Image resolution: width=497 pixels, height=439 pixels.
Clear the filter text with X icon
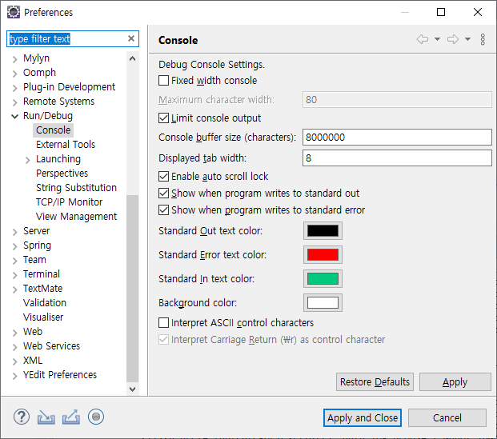131,38
